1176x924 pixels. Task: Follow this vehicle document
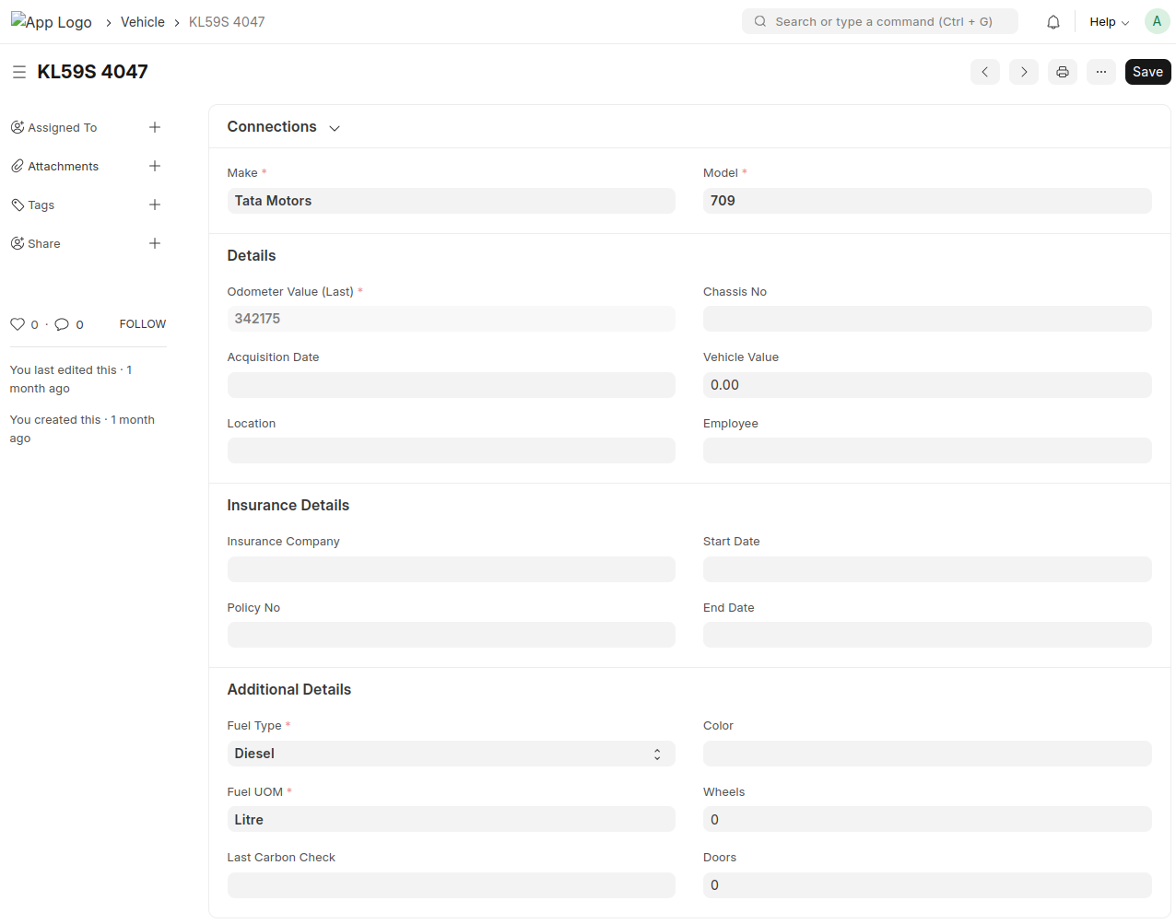(x=143, y=324)
